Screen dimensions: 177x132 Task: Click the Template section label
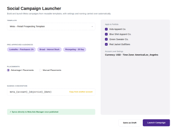coord(12,20)
